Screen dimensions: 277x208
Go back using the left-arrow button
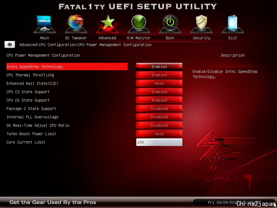[x=10, y=45]
